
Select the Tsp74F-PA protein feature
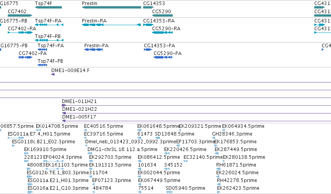pos(42,50)
